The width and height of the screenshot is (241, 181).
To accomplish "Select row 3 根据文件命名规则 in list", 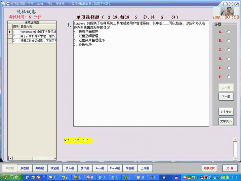I will (x=32, y=41).
